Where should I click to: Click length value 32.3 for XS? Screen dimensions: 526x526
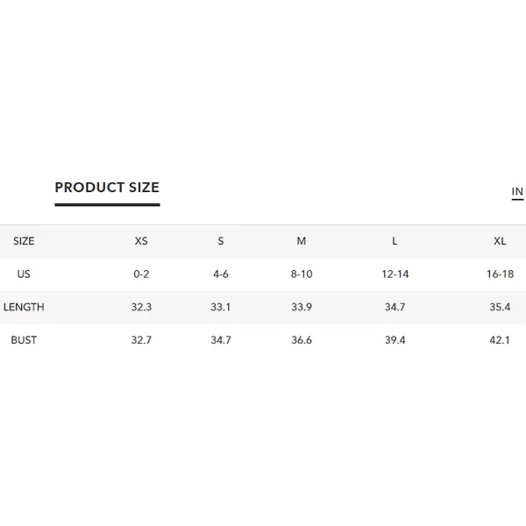(x=141, y=307)
